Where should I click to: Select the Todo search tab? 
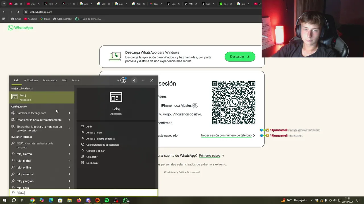[16, 80]
